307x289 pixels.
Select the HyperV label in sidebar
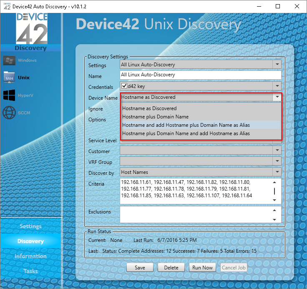25,95
